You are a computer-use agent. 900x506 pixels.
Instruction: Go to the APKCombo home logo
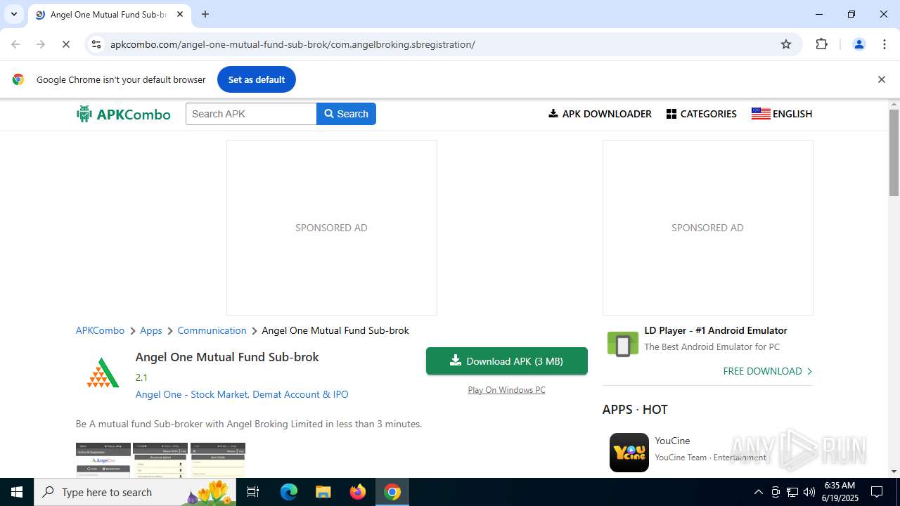[x=124, y=114]
